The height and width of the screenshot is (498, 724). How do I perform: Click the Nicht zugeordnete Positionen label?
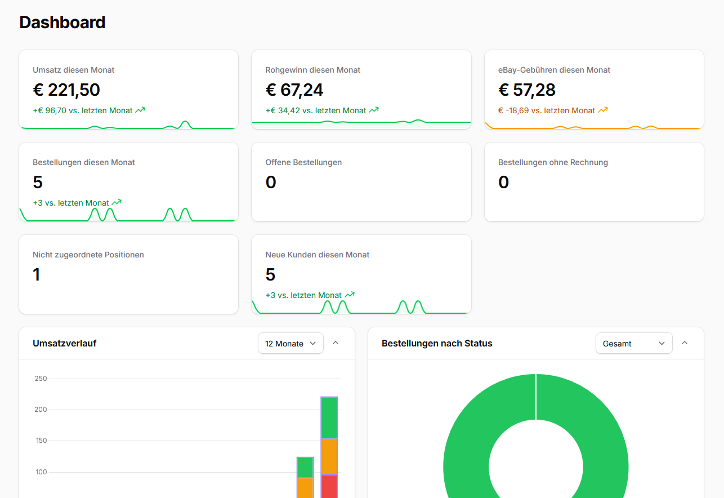click(88, 255)
